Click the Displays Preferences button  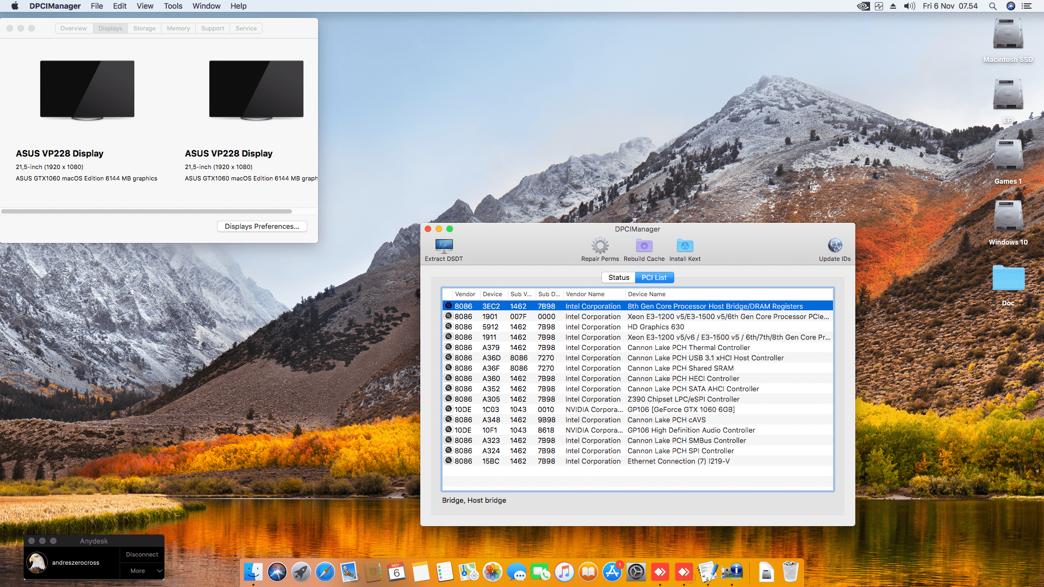pyautogui.click(x=262, y=226)
